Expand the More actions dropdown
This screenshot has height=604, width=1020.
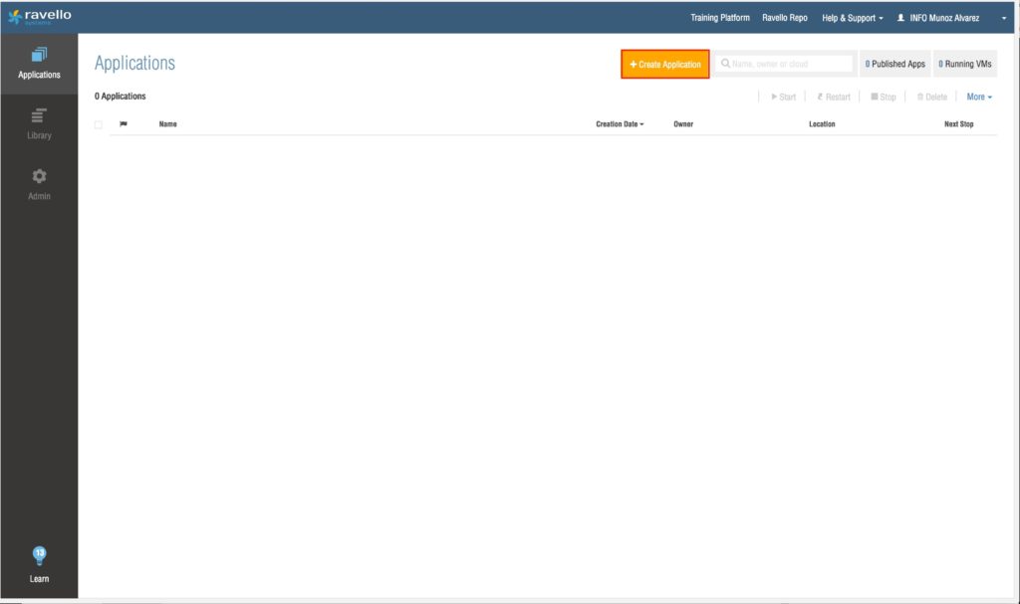coord(978,97)
